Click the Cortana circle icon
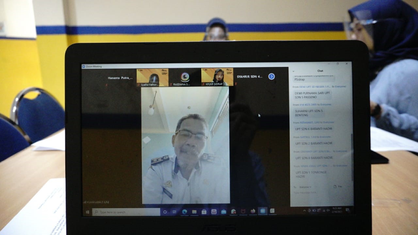 pyautogui.click(x=165, y=212)
